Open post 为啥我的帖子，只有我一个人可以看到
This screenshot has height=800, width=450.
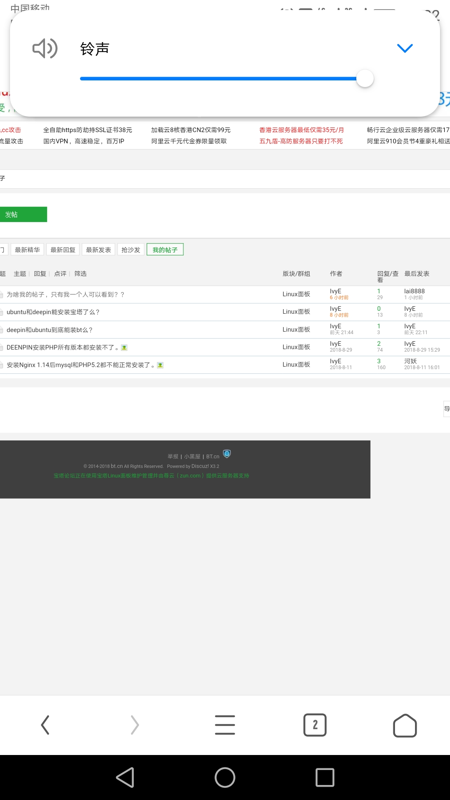[65, 295]
